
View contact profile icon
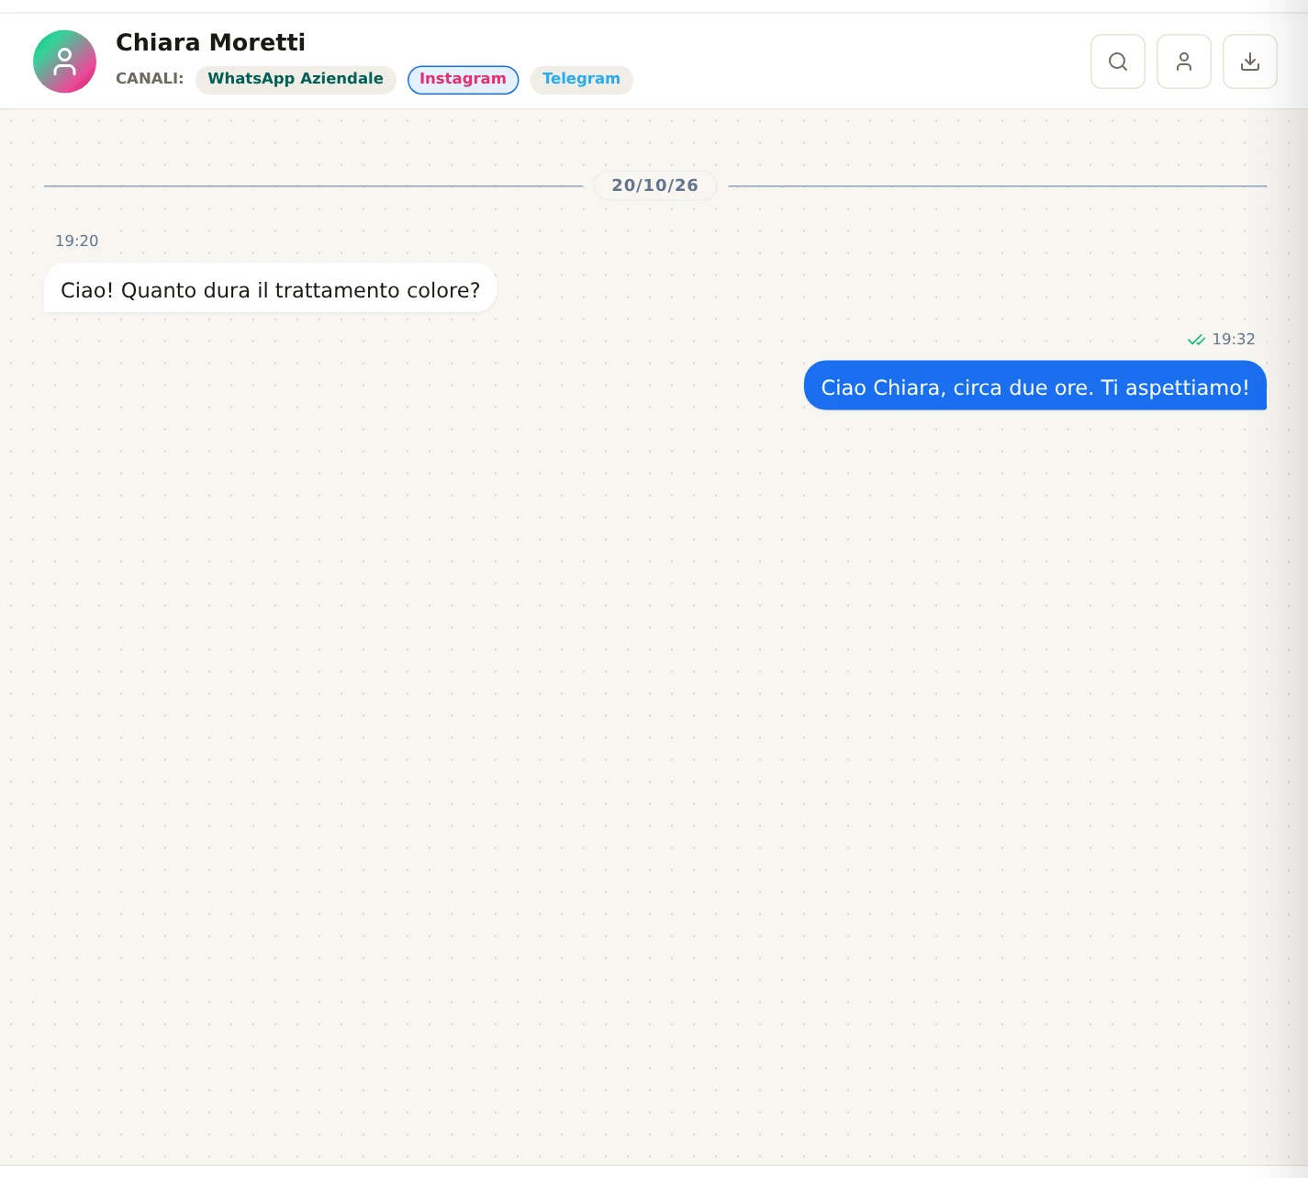(x=1184, y=62)
